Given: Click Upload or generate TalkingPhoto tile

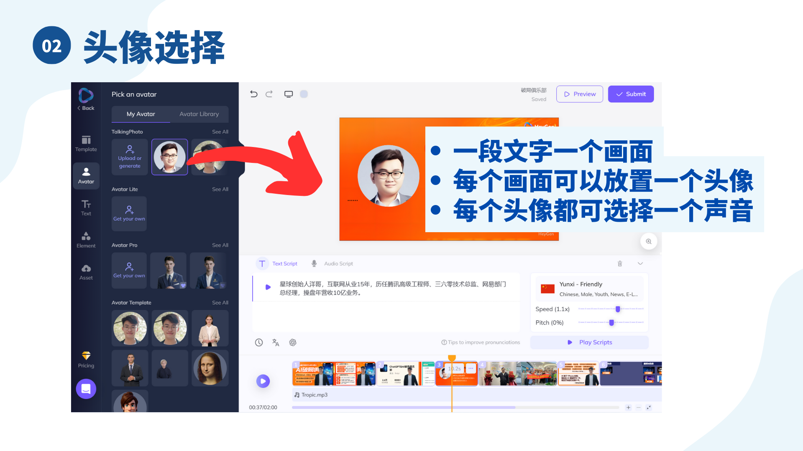Looking at the screenshot, I should point(130,157).
